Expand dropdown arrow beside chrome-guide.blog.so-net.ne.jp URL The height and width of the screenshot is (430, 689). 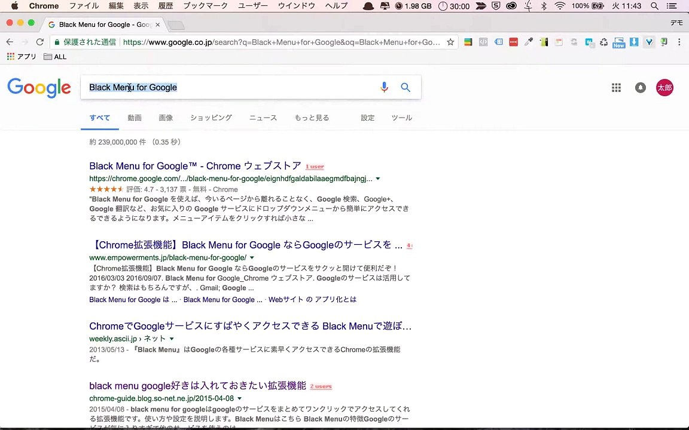239,398
